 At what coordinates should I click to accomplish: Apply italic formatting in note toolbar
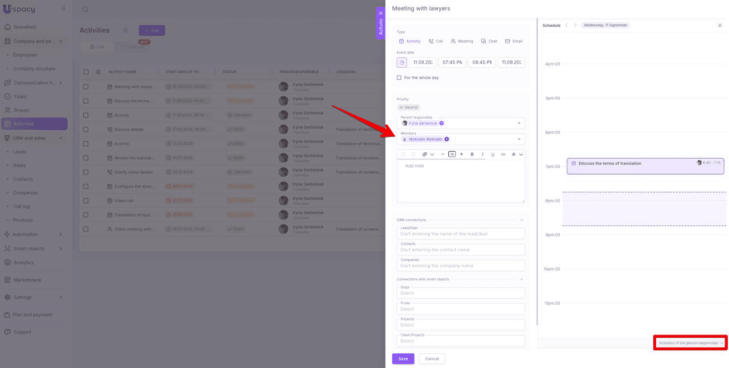click(x=482, y=154)
